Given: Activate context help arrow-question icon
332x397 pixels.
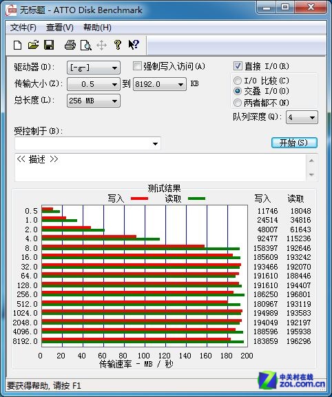Looking at the screenshot, I should click(134, 45).
